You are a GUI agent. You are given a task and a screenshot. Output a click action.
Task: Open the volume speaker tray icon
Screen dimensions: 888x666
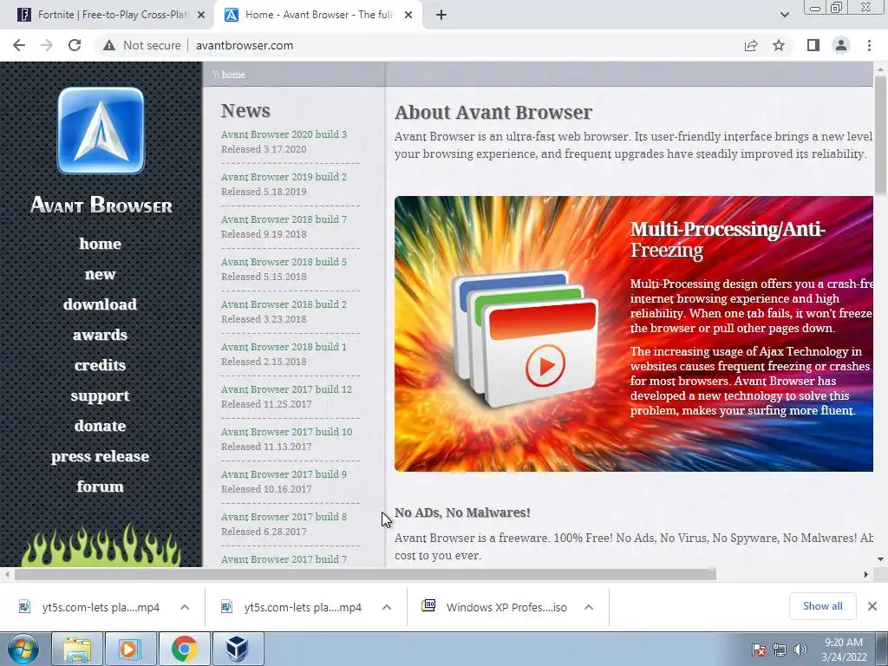(x=800, y=650)
